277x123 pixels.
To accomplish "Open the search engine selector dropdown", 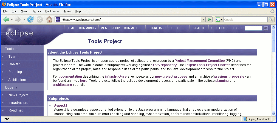I will [x=222, y=19].
